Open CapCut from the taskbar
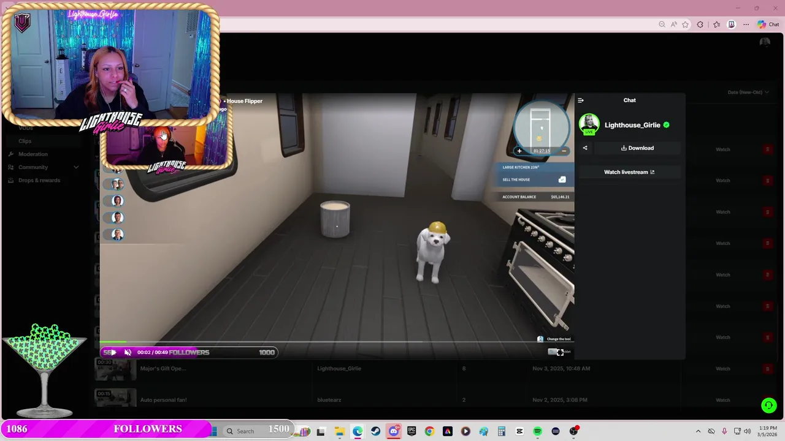Screen dimensions: 785x441 pyautogui.click(x=519, y=431)
